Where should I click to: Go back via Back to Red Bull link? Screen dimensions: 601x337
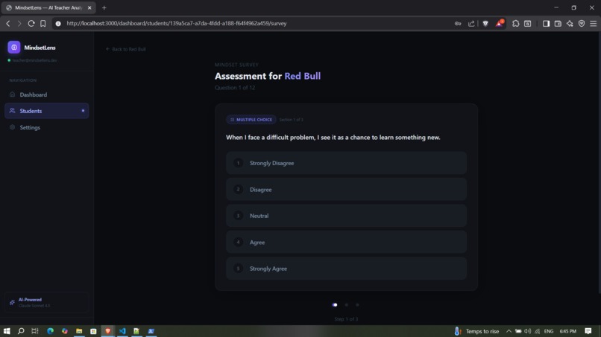coord(126,49)
